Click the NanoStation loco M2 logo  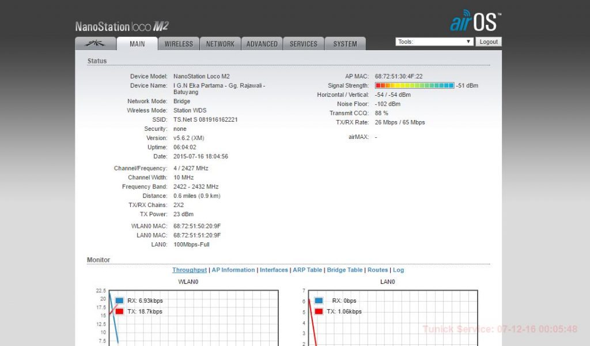(x=122, y=26)
